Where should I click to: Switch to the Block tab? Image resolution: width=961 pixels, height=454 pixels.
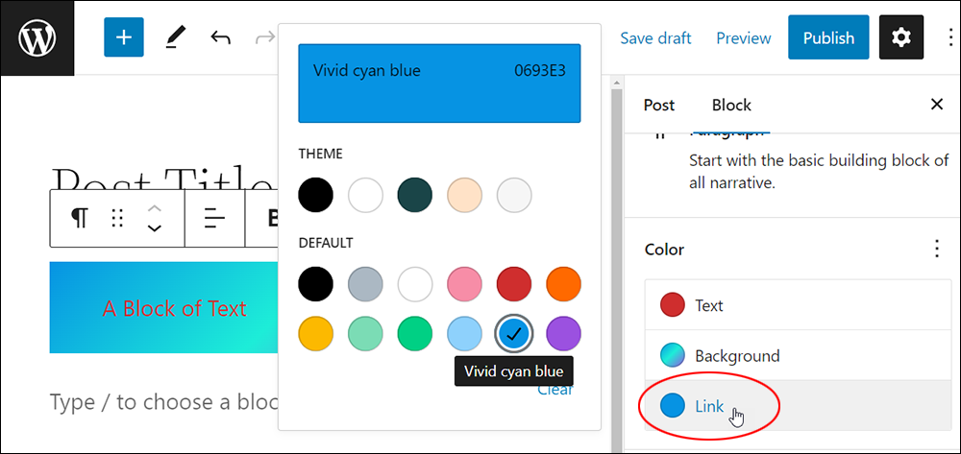(x=731, y=106)
